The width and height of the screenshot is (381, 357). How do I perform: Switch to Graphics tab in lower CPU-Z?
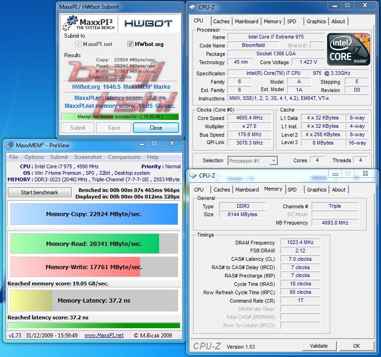pos(317,190)
